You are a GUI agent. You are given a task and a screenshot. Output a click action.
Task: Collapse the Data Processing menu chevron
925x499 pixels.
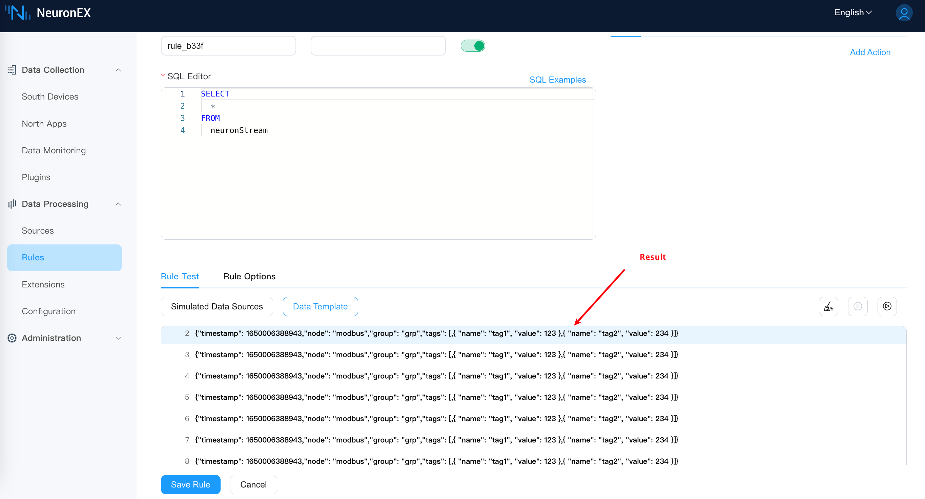(118, 204)
